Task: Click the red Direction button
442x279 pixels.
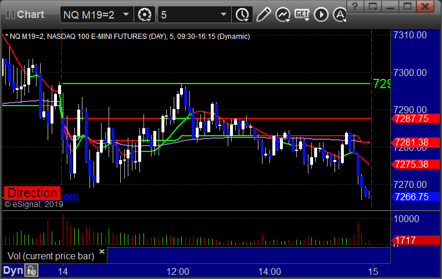Action: pos(31,193)
